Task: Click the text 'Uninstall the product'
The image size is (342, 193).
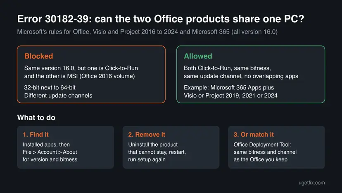Action: click(x=153, y=145)
